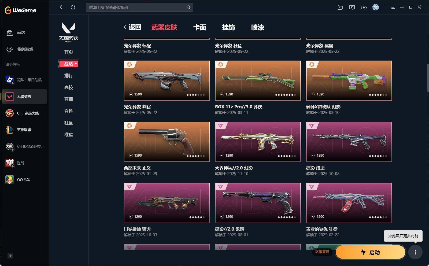Open the folder icon in title bar
The width and height of the screenshot is (429, 266).
(340, 8)
